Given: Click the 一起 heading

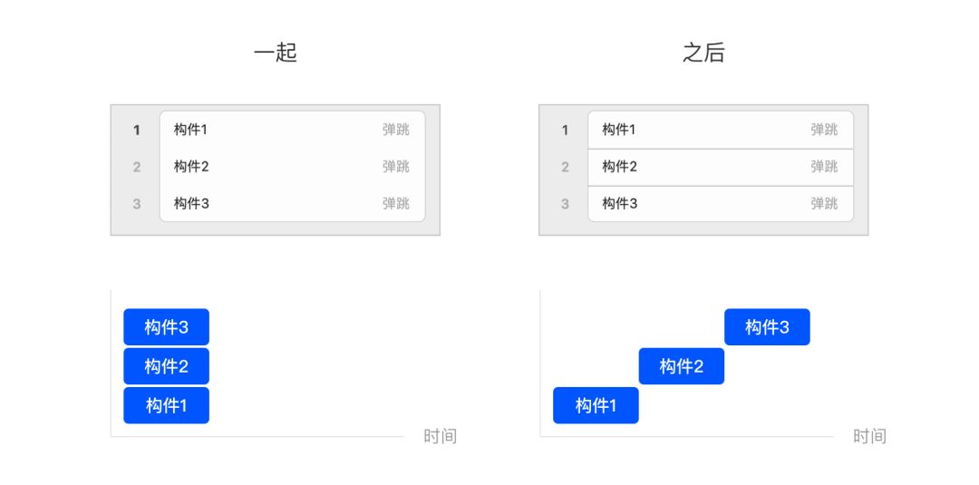Looking at the screenshot, I should (276, 53).
